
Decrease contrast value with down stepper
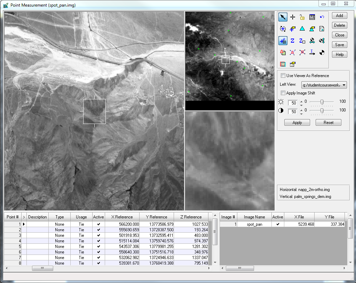pyautogui.click(x=301, y=114)
